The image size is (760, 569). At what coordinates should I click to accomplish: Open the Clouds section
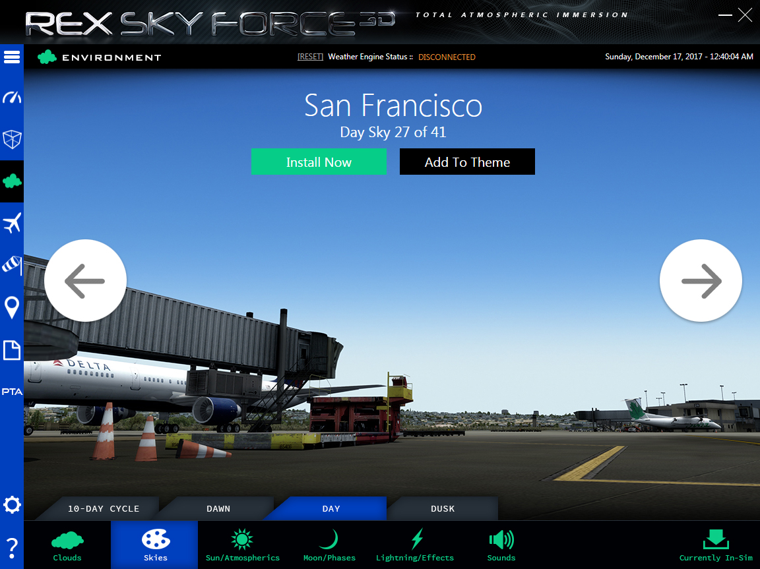67,546
